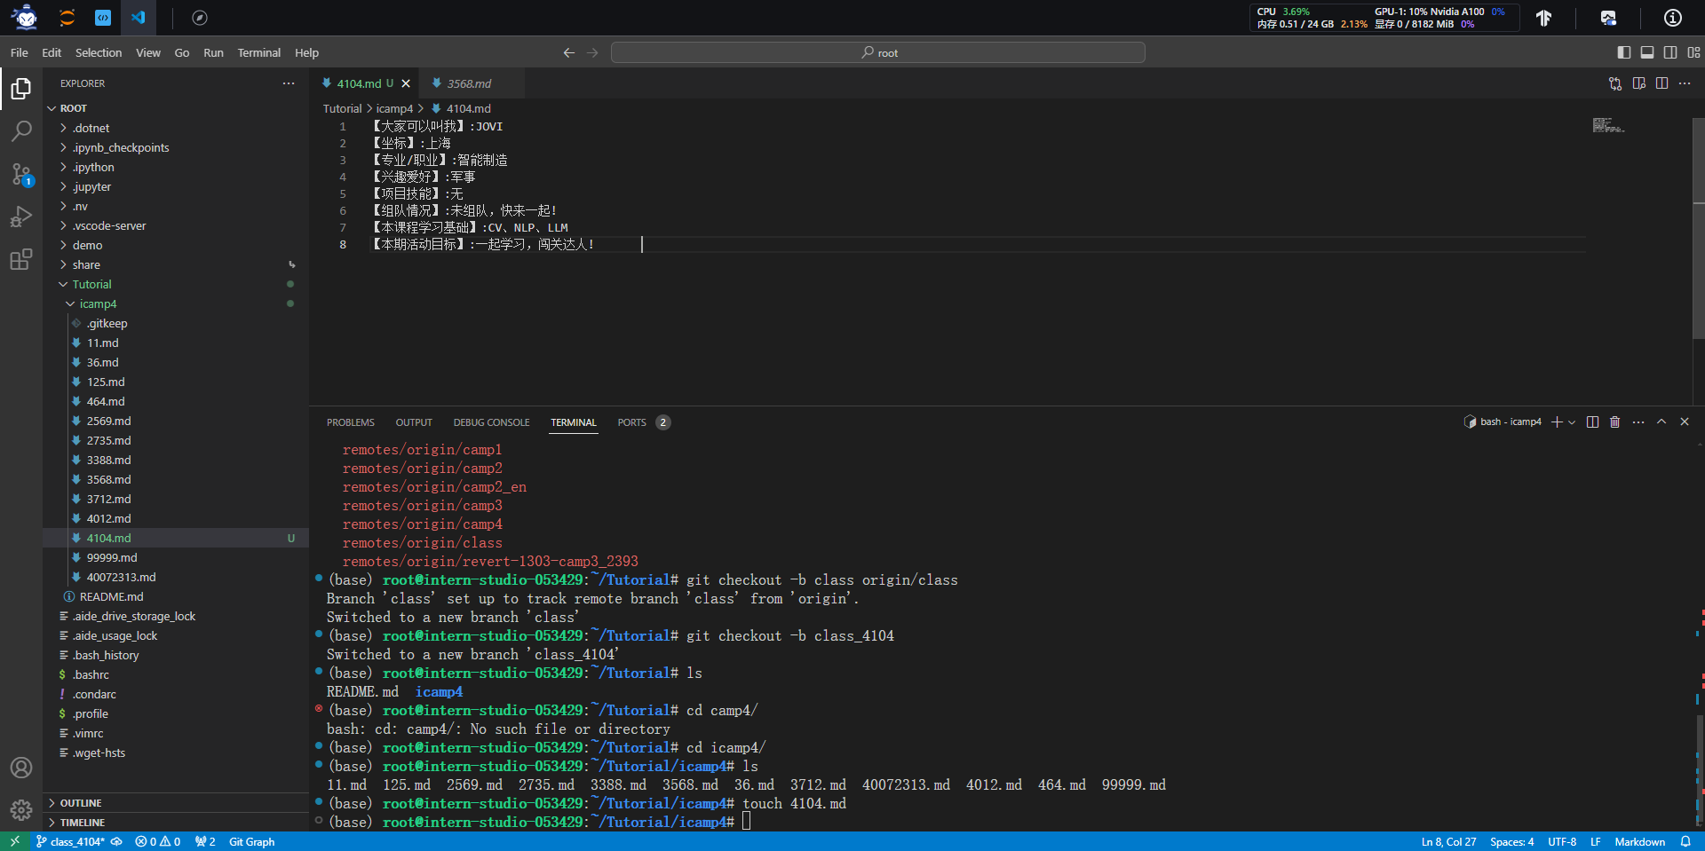Open the Extensions view
Image resolution: width=1705 pixels, height=851 pixels.
click(x=21, y=259)
